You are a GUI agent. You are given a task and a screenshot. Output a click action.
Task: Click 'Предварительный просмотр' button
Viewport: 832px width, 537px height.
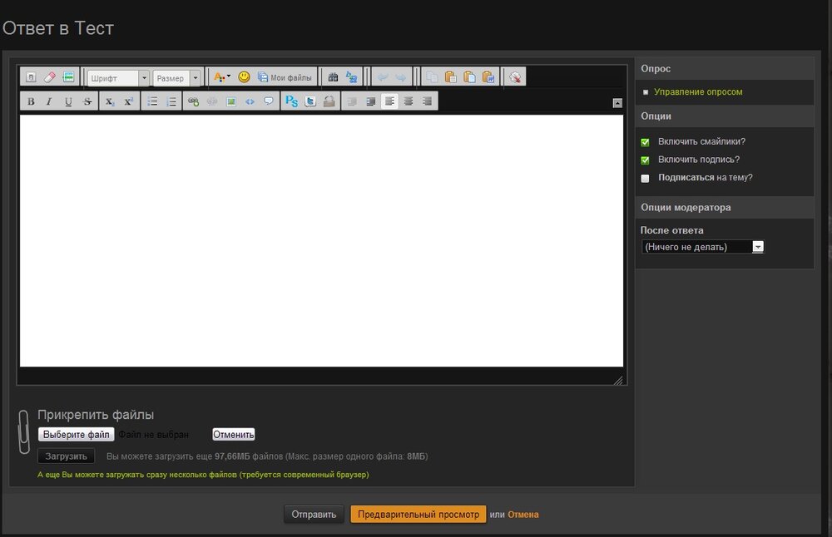pyautogui.click(x=418, y=515)
